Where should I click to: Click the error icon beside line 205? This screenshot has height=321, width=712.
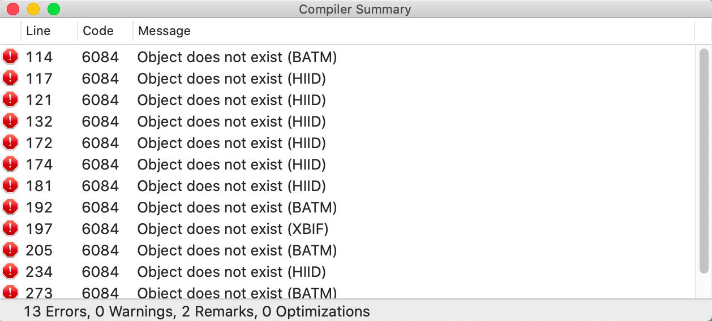click(10, 250)
